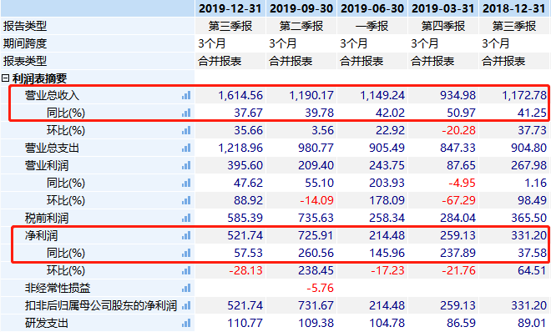Open chart icon for 营业利润 row
Viewport: 551px width, 332px height.
point(186,166)
